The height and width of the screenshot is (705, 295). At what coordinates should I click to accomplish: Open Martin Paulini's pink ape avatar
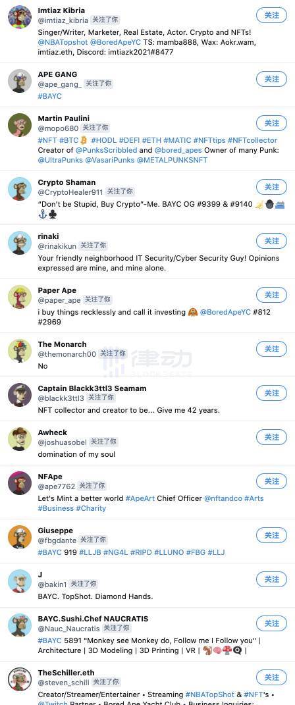pyautogui.click(x=20, y=125)
